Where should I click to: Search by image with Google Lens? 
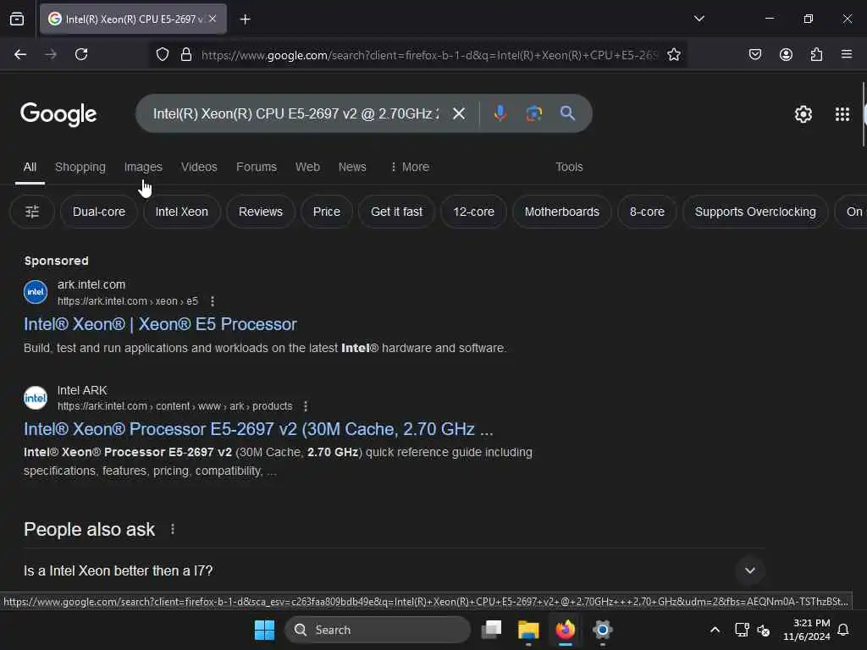click(533, 113)
